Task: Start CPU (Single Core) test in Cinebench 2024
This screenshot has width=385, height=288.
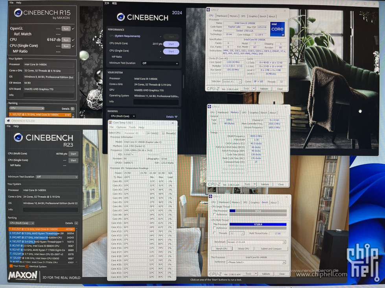Action: (x=171, y=52)
